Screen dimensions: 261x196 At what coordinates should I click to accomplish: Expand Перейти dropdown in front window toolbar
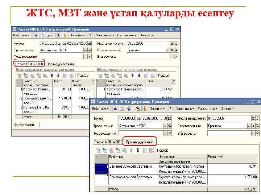tap(157, 109)
